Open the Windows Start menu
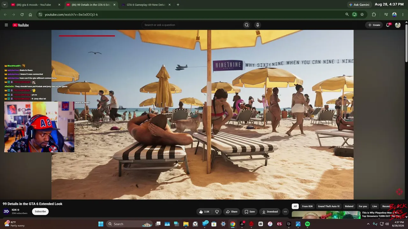This screenshot has height=229, width=408. (101, 224)
